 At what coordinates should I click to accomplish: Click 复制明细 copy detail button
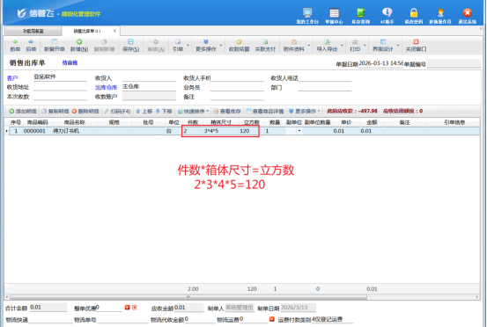pyautogui.click(x=55, y=111)
